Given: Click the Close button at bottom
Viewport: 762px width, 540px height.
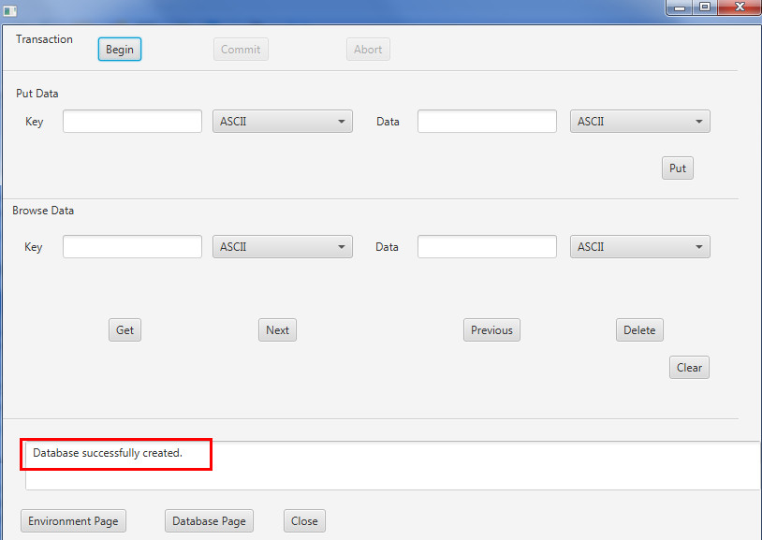Looking at the screenshot, I should (303, 520).
